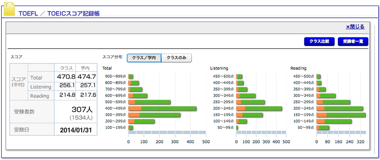Click the Reading chart 300～349点 bar
Screen dimensions: 380x160
click(326, 95)
